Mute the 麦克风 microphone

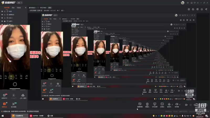click(169, 105)
